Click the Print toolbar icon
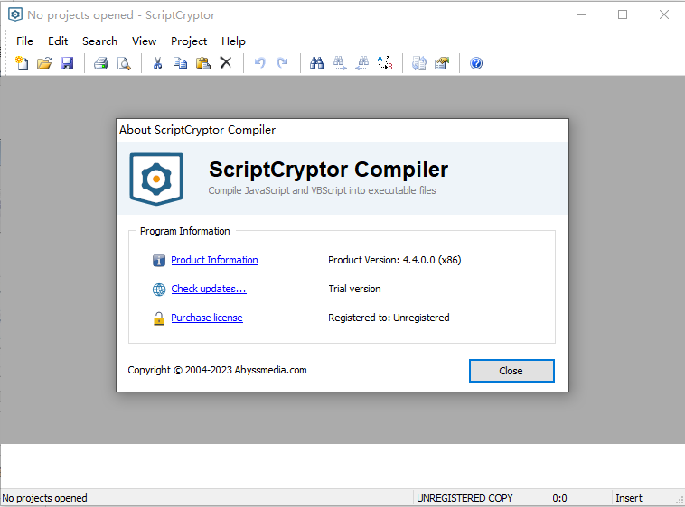 point(100,63)
